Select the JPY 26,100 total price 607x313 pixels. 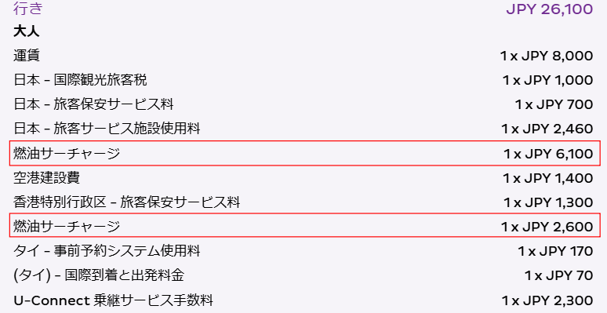tap(549, 9)
